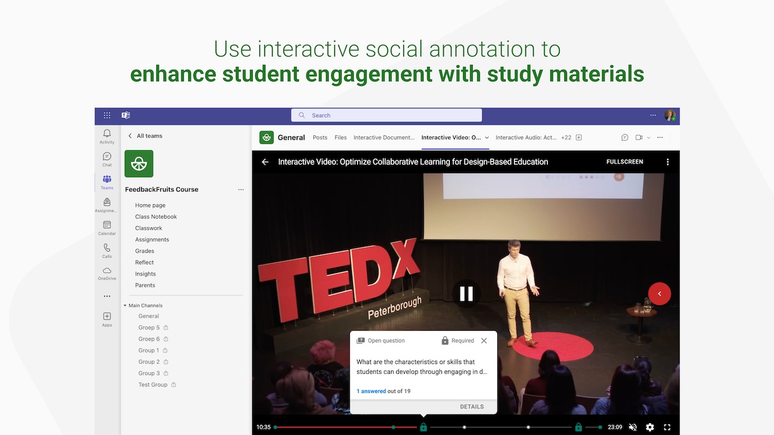Open the Calendar app
774x435 pixels.
click(107, 228)
